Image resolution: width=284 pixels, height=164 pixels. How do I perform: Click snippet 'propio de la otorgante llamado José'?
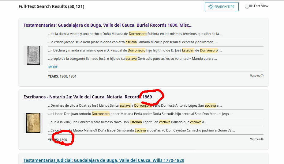click(x=133, y=59)
